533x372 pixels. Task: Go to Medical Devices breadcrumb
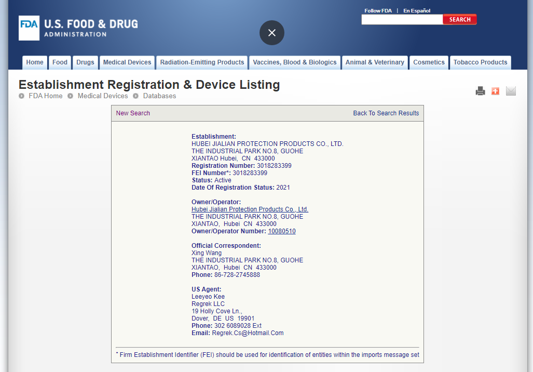point(103,96)
